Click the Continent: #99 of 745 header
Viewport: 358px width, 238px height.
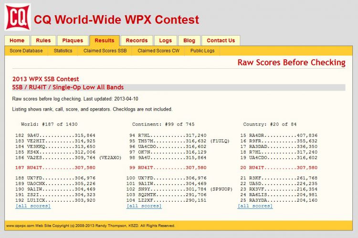tap(163, 124)
